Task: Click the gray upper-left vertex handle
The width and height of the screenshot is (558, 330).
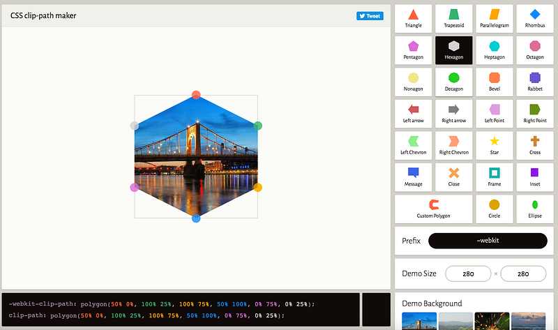Action: click(134, 126)
